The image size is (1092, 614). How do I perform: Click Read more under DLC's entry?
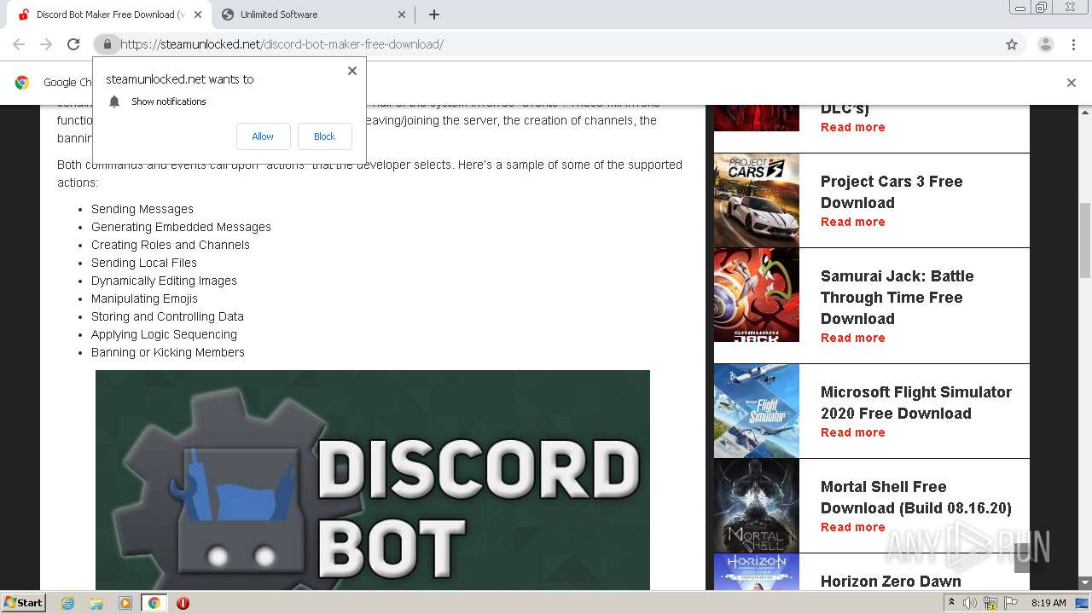(x=852, y=127)
